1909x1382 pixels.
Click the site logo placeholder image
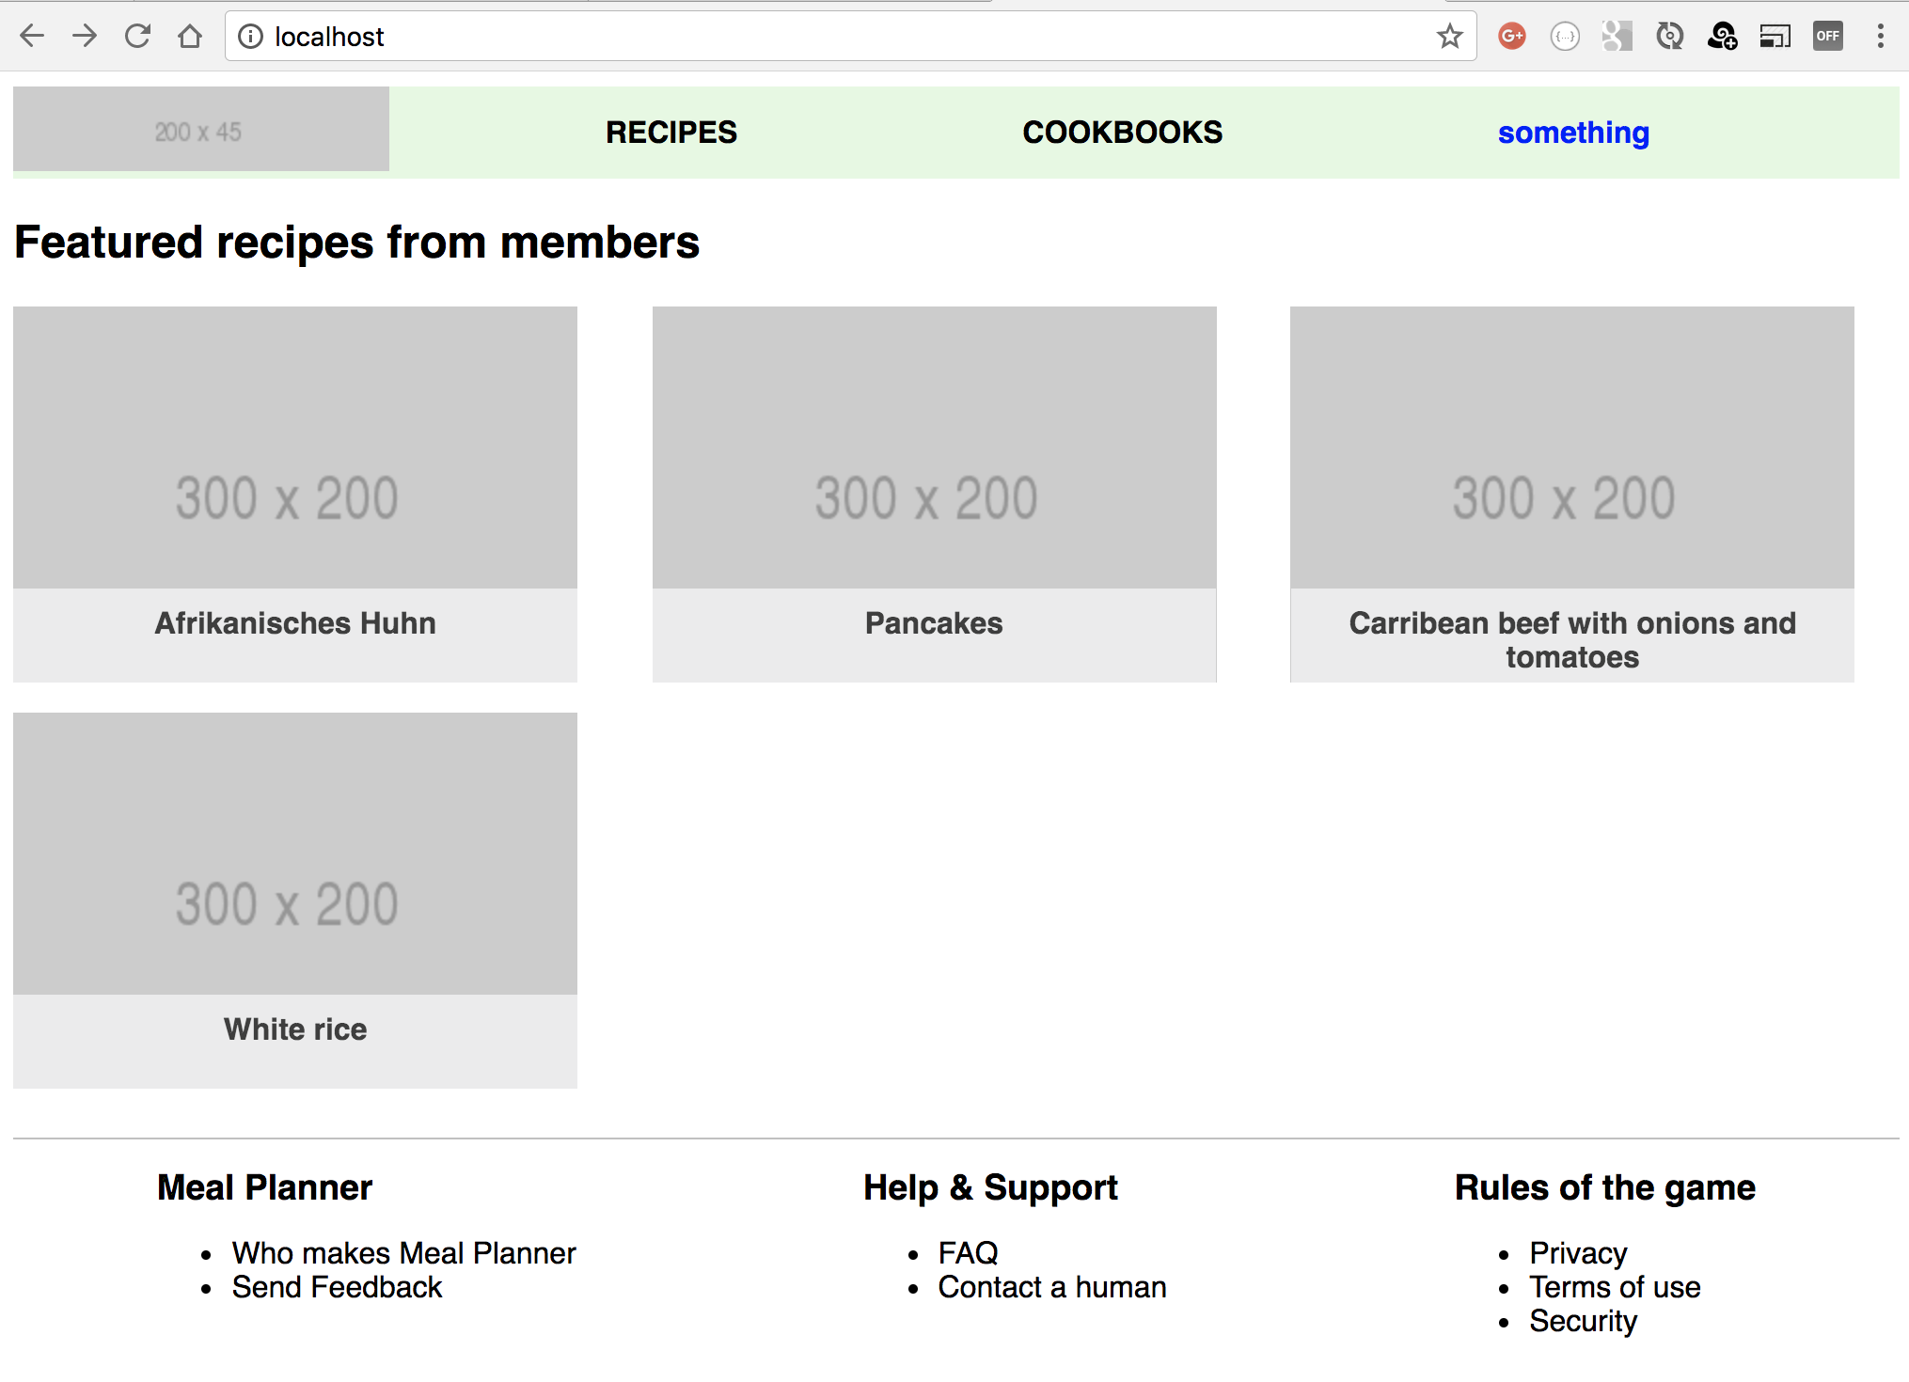click(x=201, y=129)
